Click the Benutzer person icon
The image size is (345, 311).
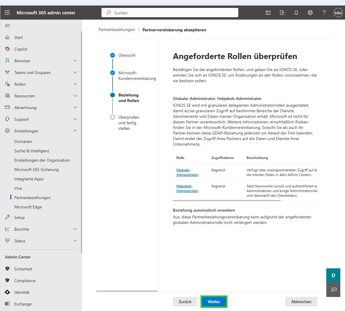pyautogui.click(x=7, y=61)
